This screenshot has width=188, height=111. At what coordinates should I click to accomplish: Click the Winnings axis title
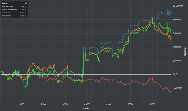pyautogui.click(x=185, y=51)
